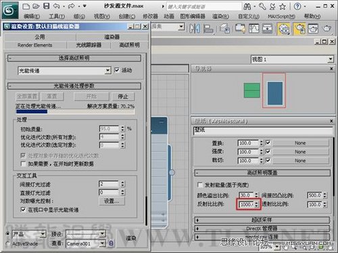Click the help question mark icon

[297, 7]
